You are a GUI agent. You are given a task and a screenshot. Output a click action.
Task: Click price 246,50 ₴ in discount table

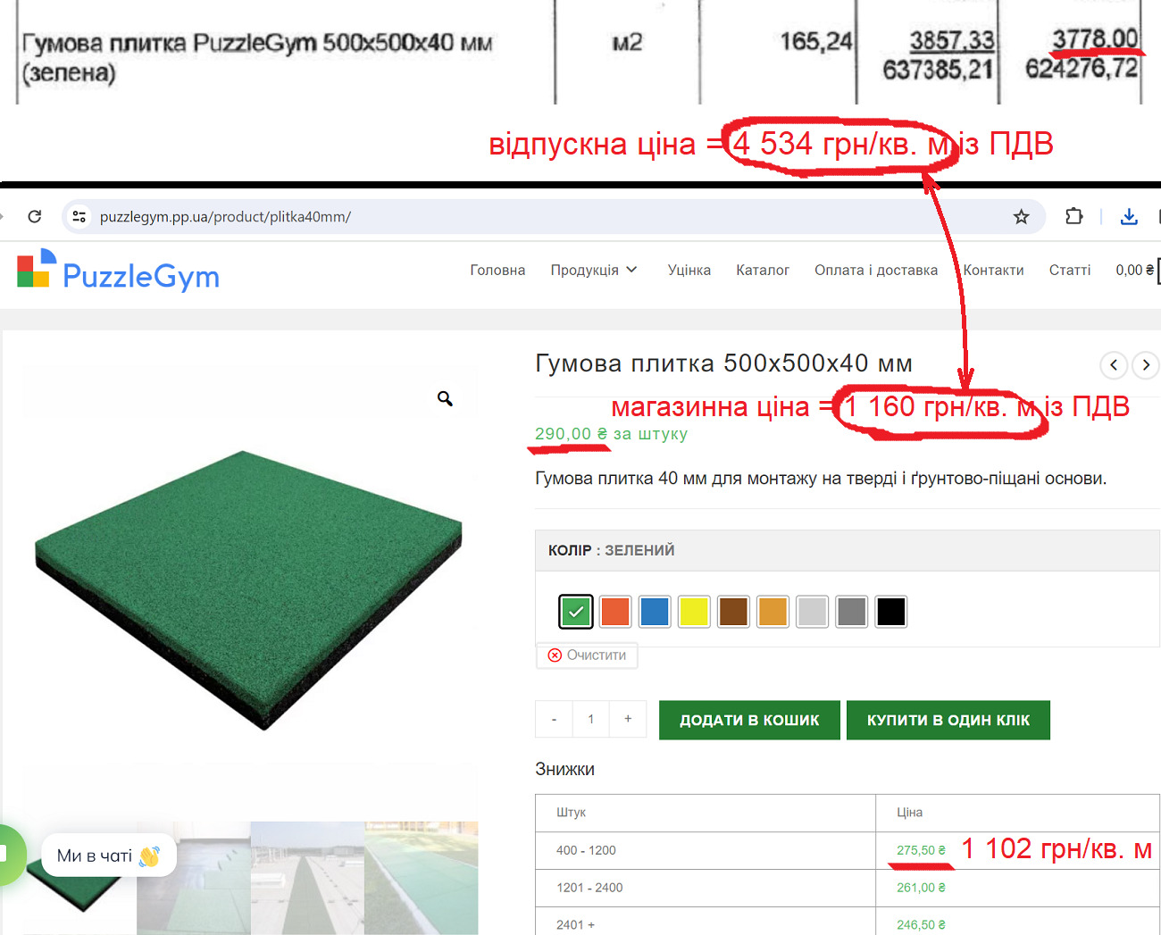pyautogui.click(x=921, y=925)
